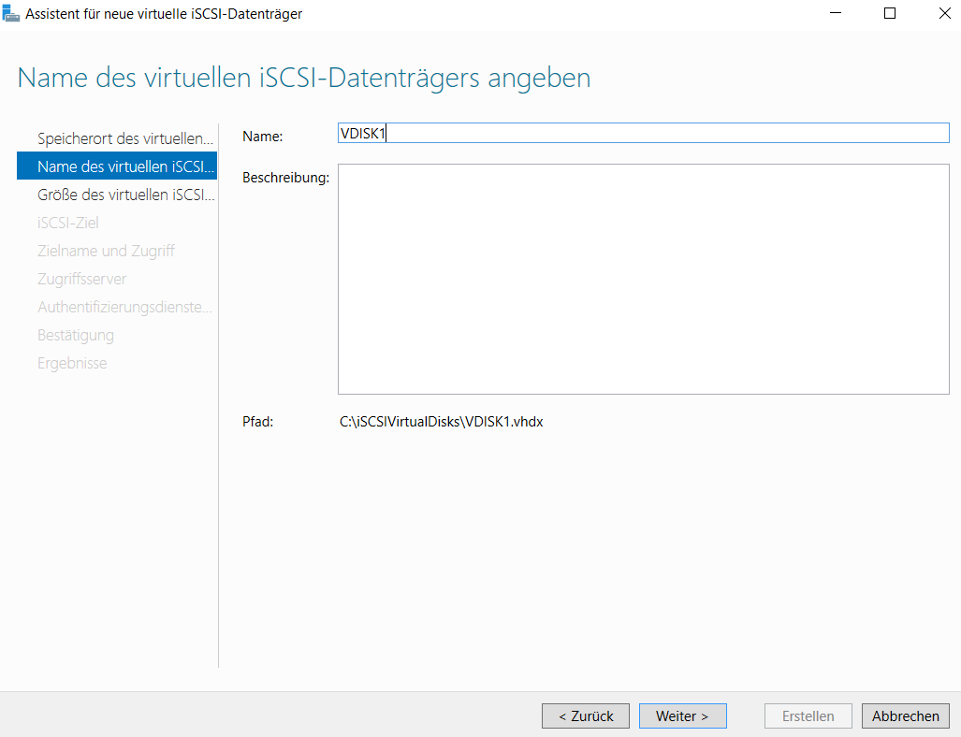Image resolution: width=961 pixels, height=737 pixels.
Task: Click the 'Erstellen' button
Action: (808, 716)
